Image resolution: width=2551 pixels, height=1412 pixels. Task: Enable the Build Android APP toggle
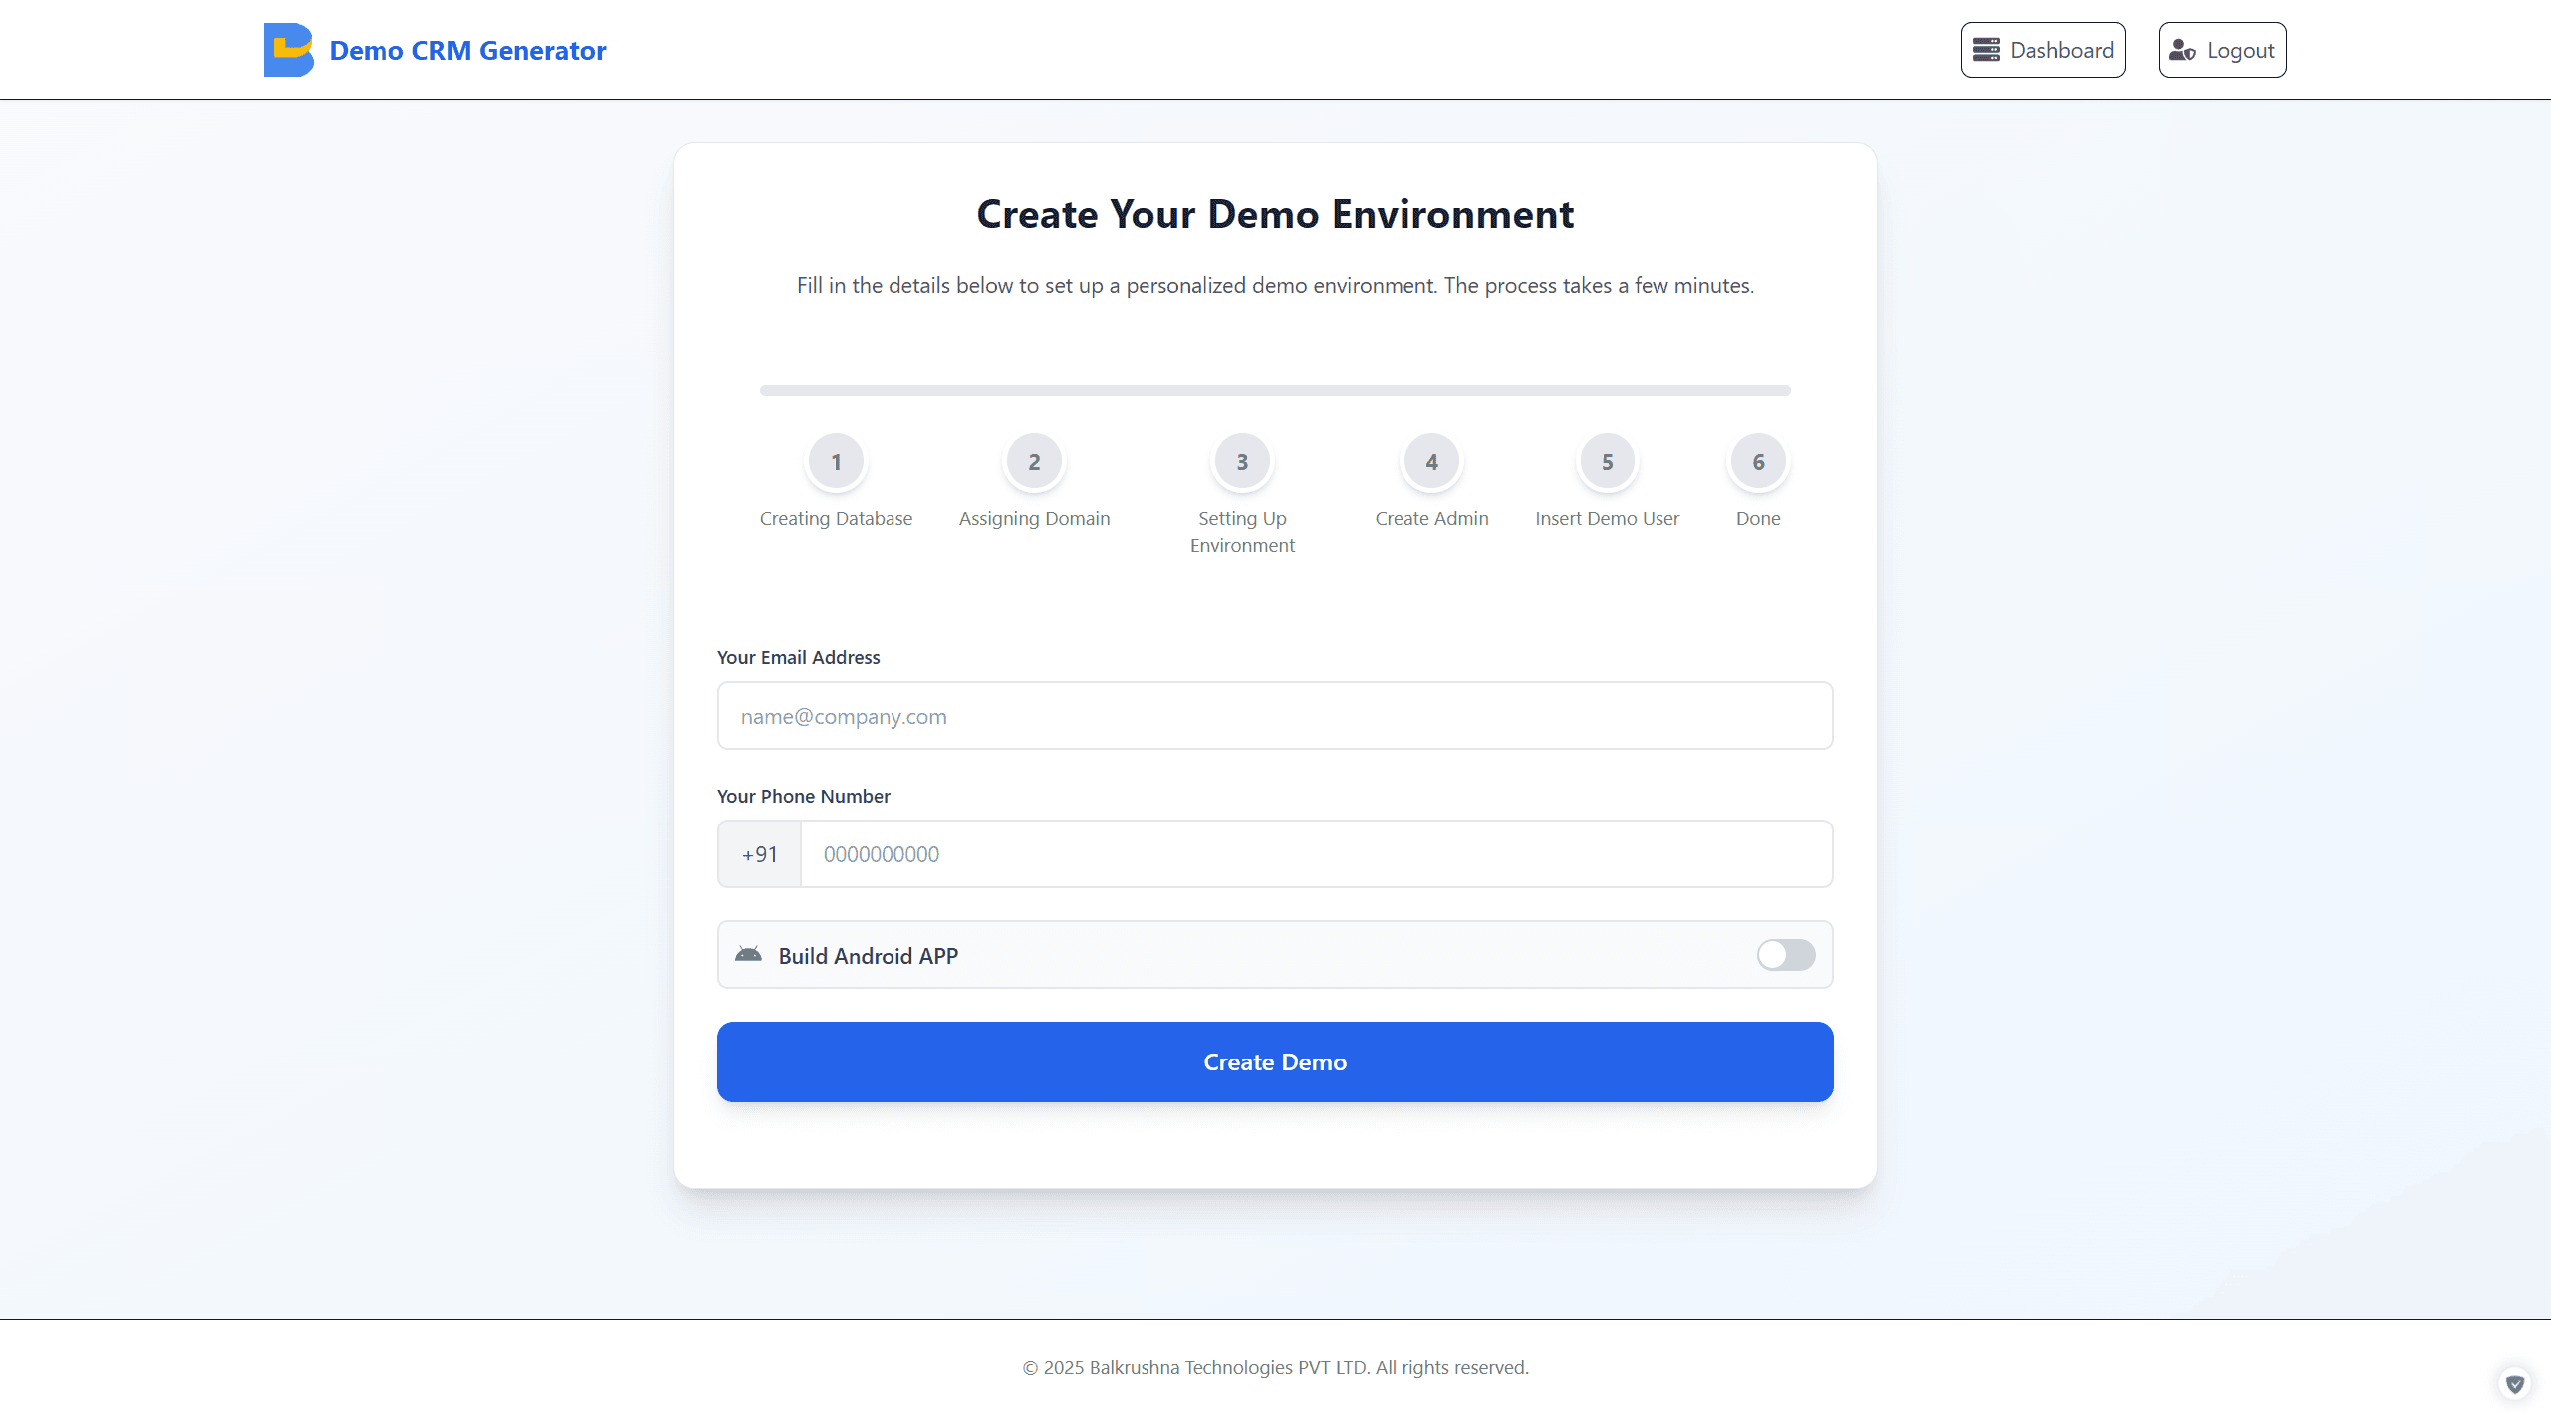[x=1785, y=955]
